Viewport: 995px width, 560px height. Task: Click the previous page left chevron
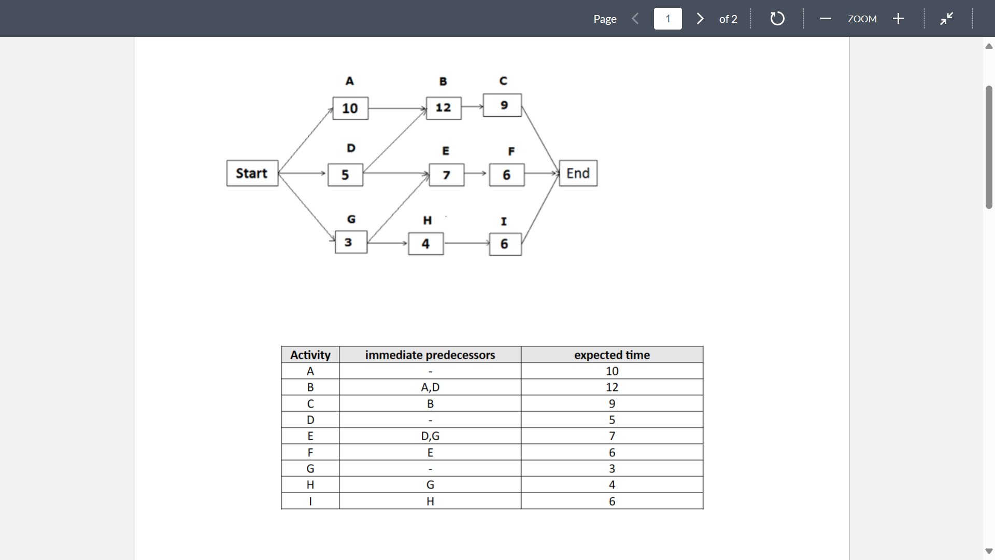pyautogui.click(x=635, y=18)
